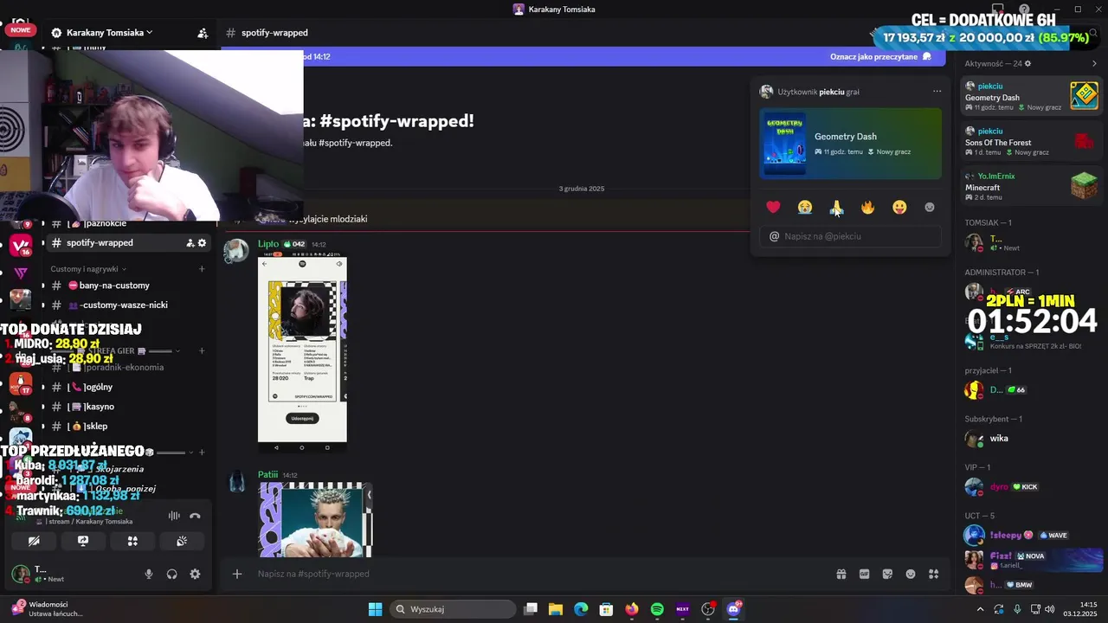Open piekciu Geometry Dash activity entry
The width and height of the screenshot is (1108, 623).
coord(1032,96)
